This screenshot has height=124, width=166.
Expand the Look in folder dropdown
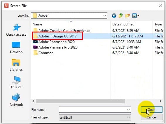click(105, 15)
